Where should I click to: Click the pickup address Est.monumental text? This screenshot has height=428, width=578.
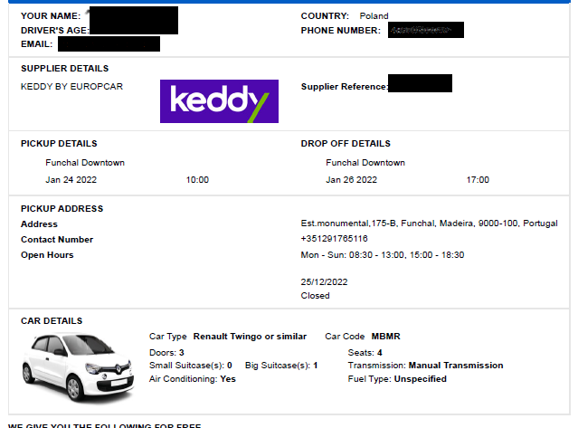(429, 224)
